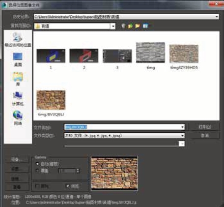
Task: Select the override gamma radio button
Action: coord(37,170)
